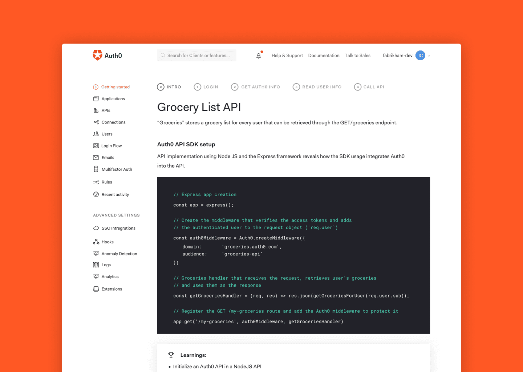Image resolution: width=523 pixels, height=372 pixels.
Task: Open the Documentation link
Action: tap(324, 56)
